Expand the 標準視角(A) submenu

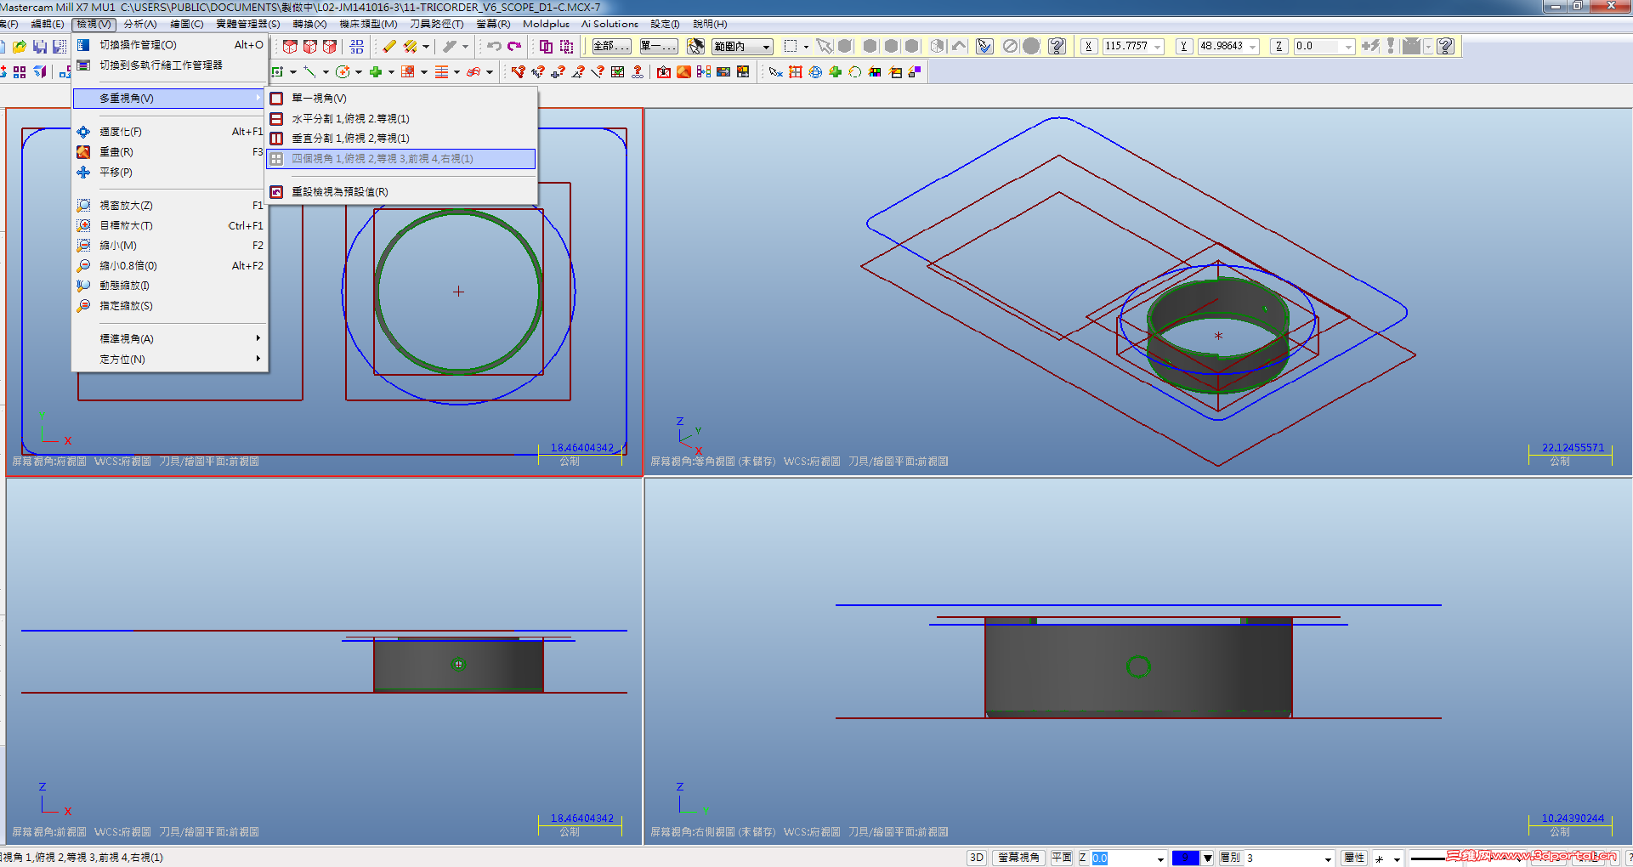tap(170, 339)
